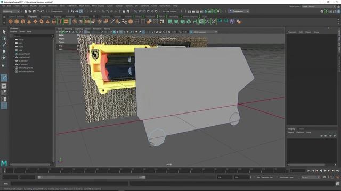
Task: Click the Outliner vertical scrollbar
Action: (x=53, y=101)
